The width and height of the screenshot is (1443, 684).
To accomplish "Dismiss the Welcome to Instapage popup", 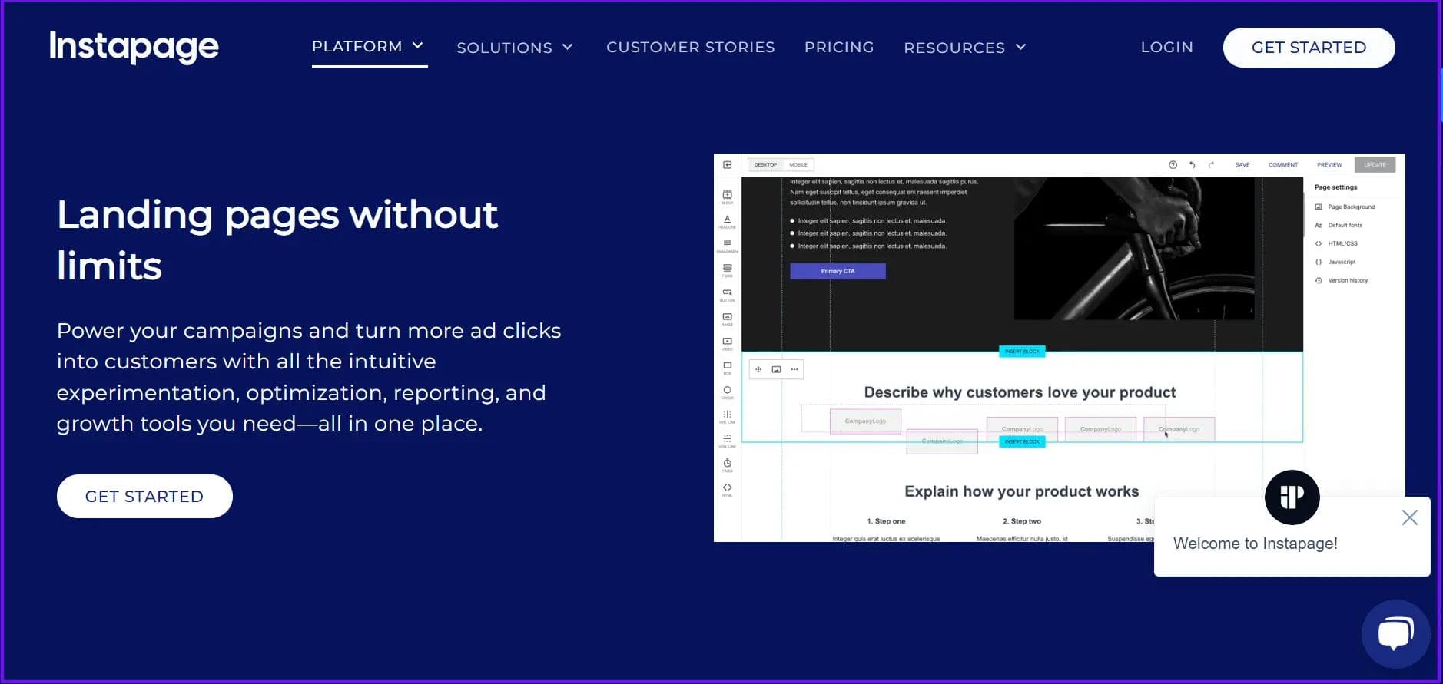I will point(1409,517).
